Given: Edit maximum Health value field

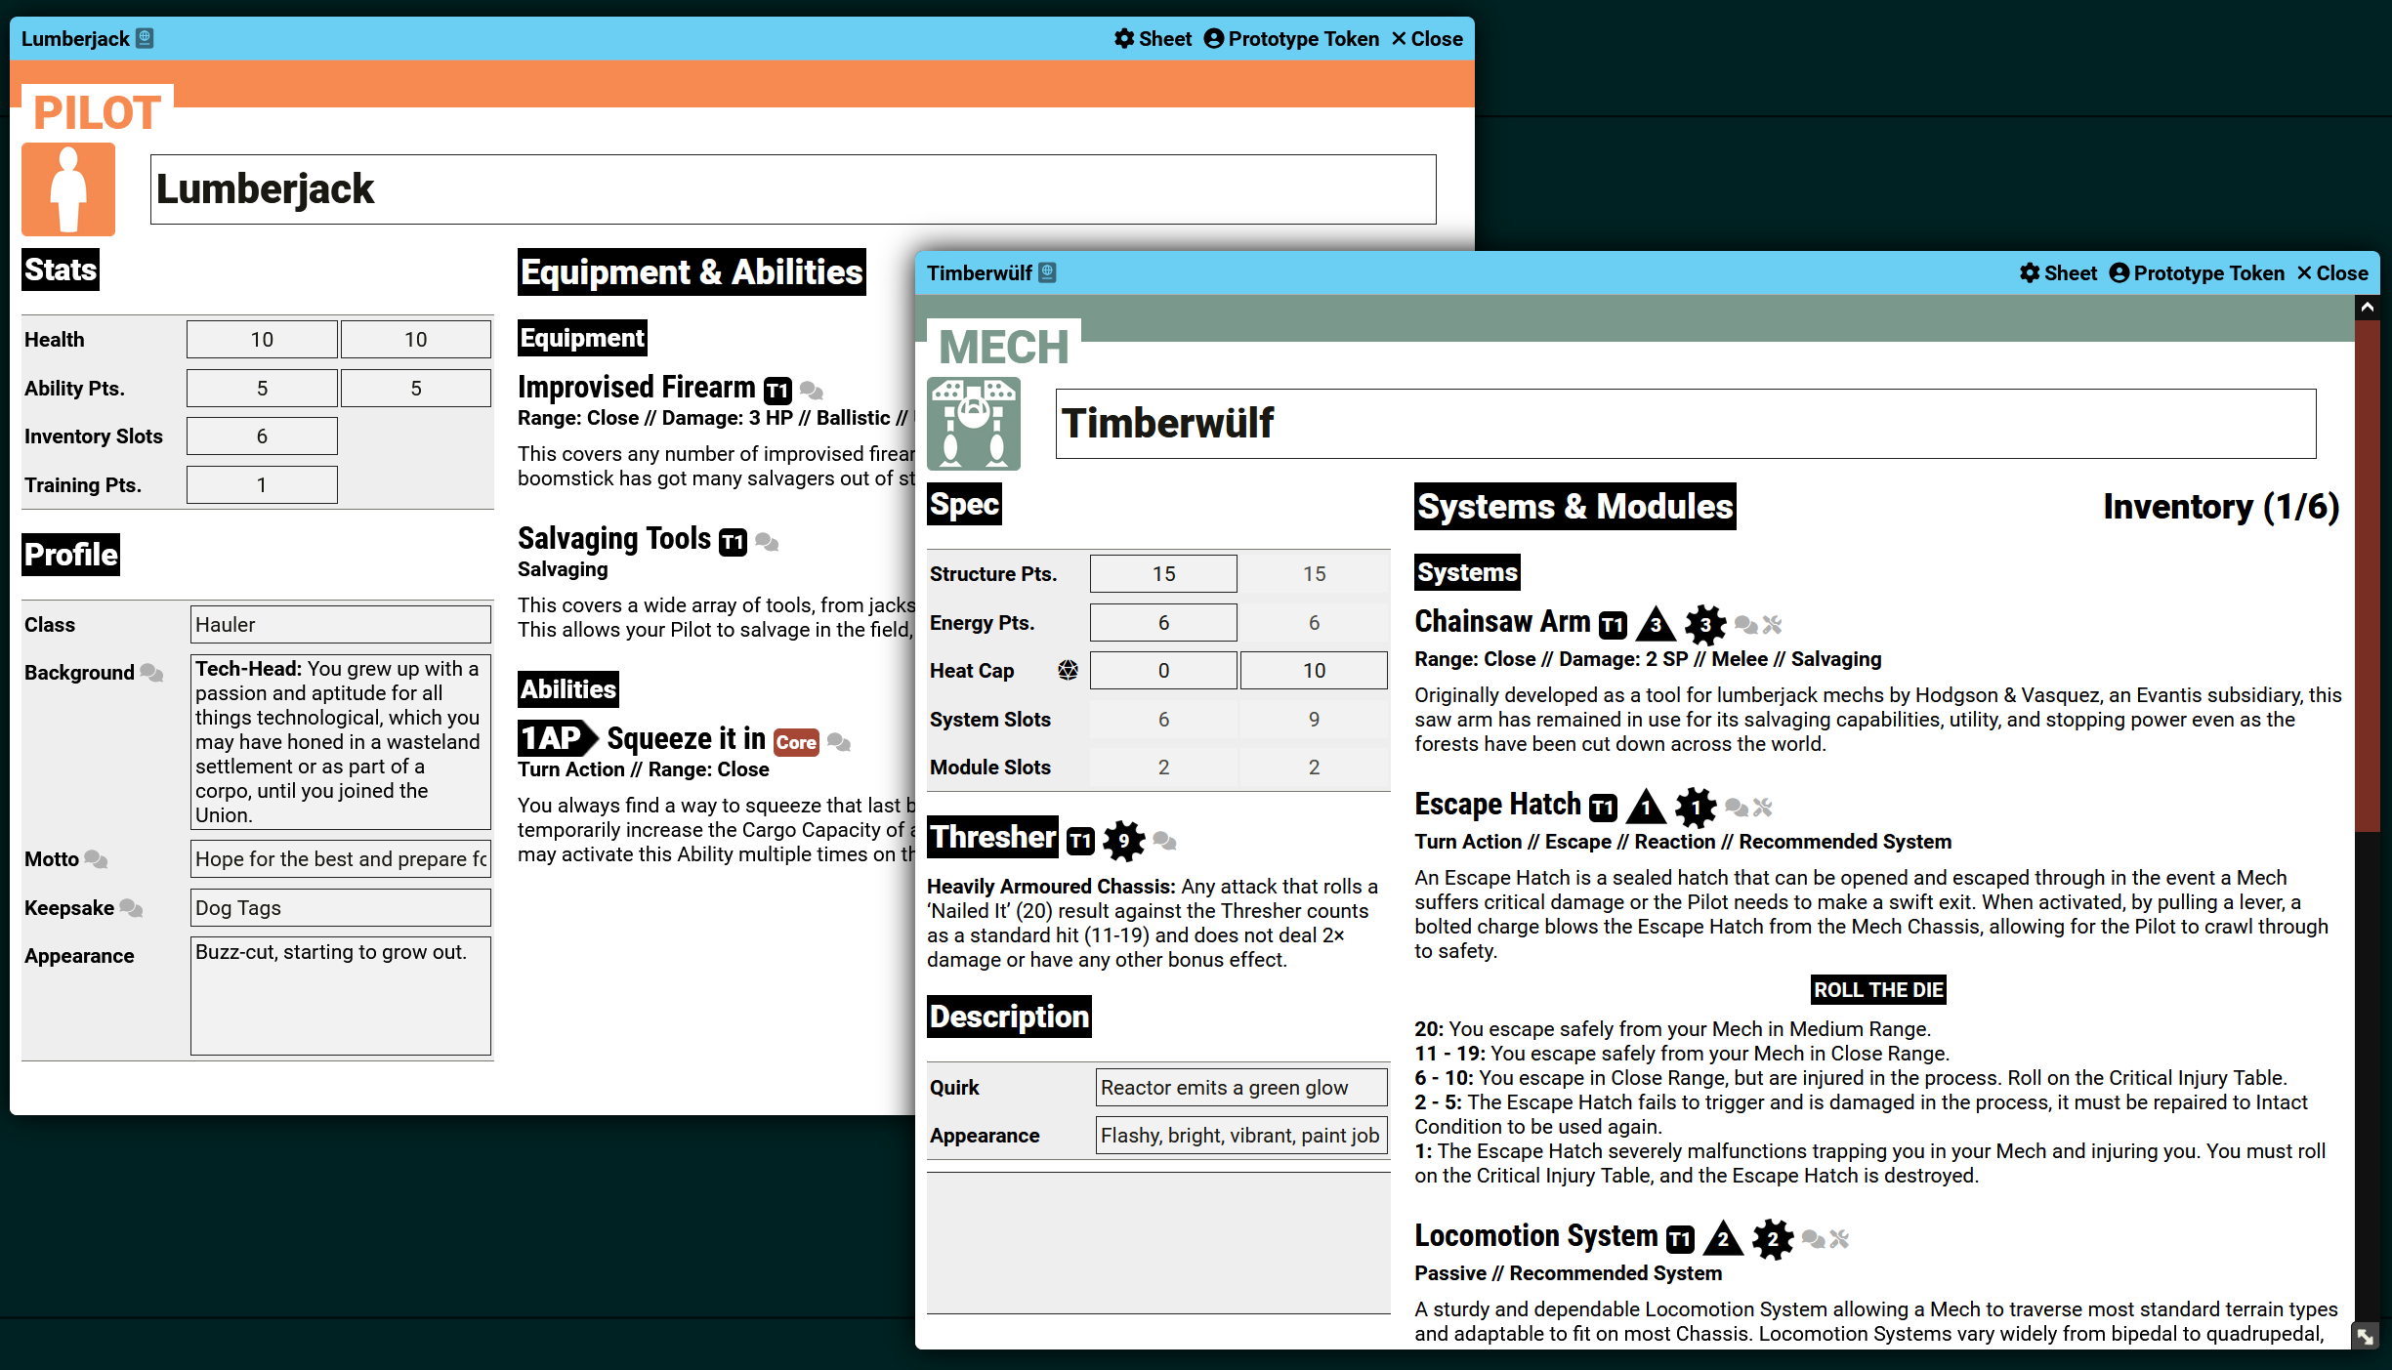Looking at the screenshot, I should [416, 340].
